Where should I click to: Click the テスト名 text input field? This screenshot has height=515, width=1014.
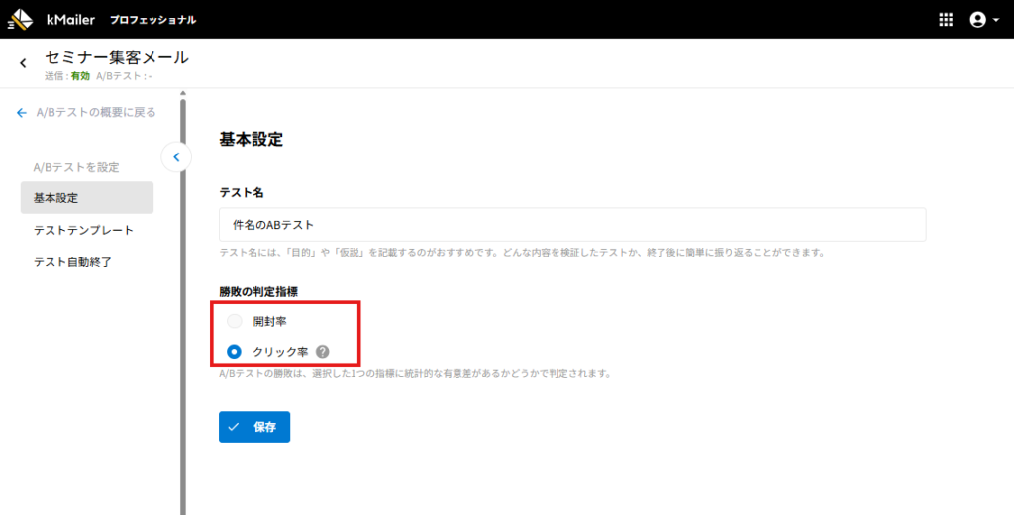click(x=571, y=225)
